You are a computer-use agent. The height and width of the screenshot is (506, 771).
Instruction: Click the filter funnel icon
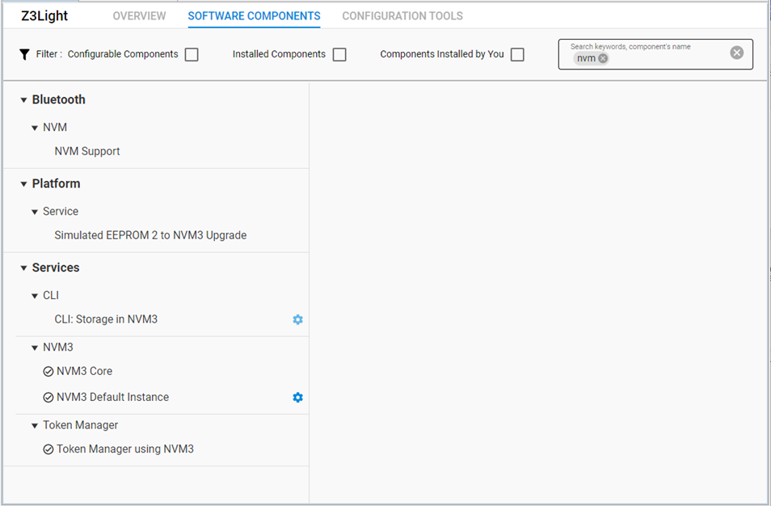pos(23,53)
